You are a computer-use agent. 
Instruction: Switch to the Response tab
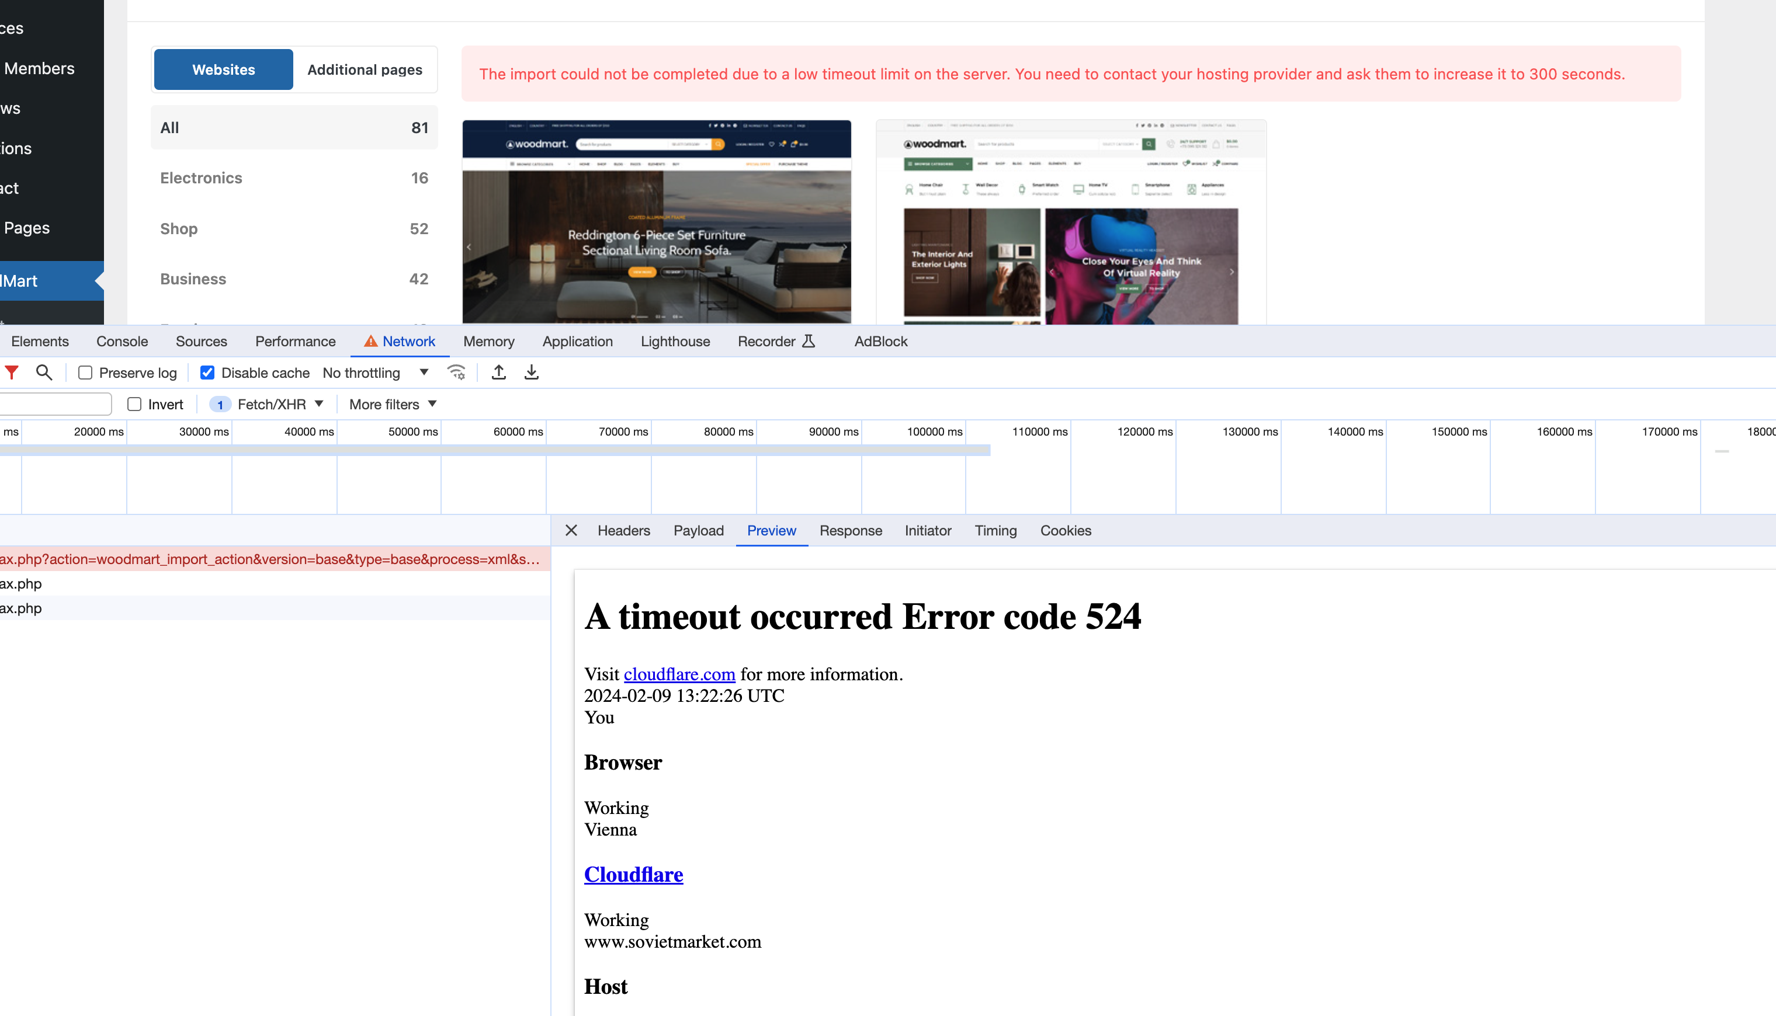coord(850,530)
